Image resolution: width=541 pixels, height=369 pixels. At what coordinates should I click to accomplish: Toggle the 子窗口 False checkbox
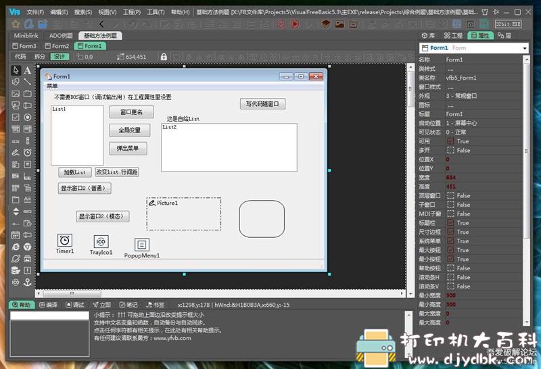tap(450, 205)
